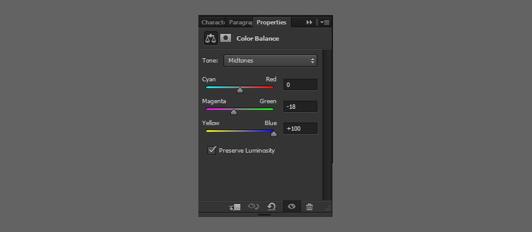Reset adjustment to defaults icon
The width and height of the screenshot is (532, 232).
(x=272, y=206)
